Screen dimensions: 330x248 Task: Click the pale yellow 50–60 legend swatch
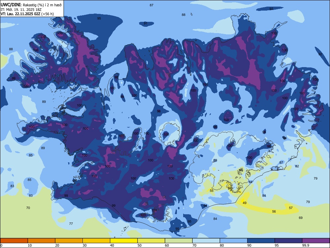pos(151,241)
